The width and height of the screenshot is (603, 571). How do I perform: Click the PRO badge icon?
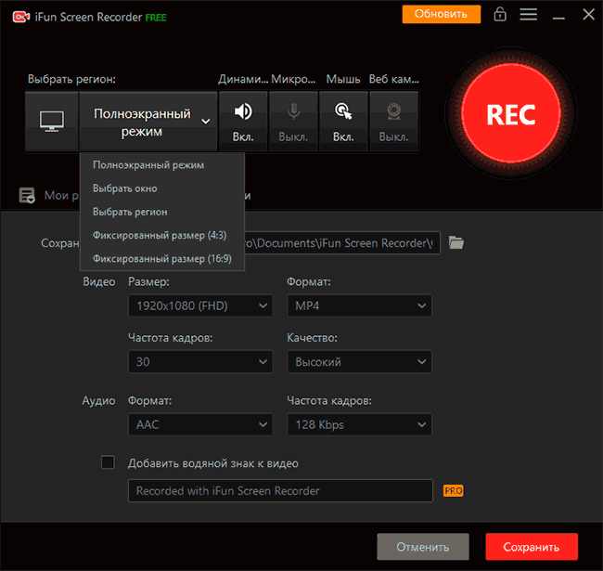454,490
